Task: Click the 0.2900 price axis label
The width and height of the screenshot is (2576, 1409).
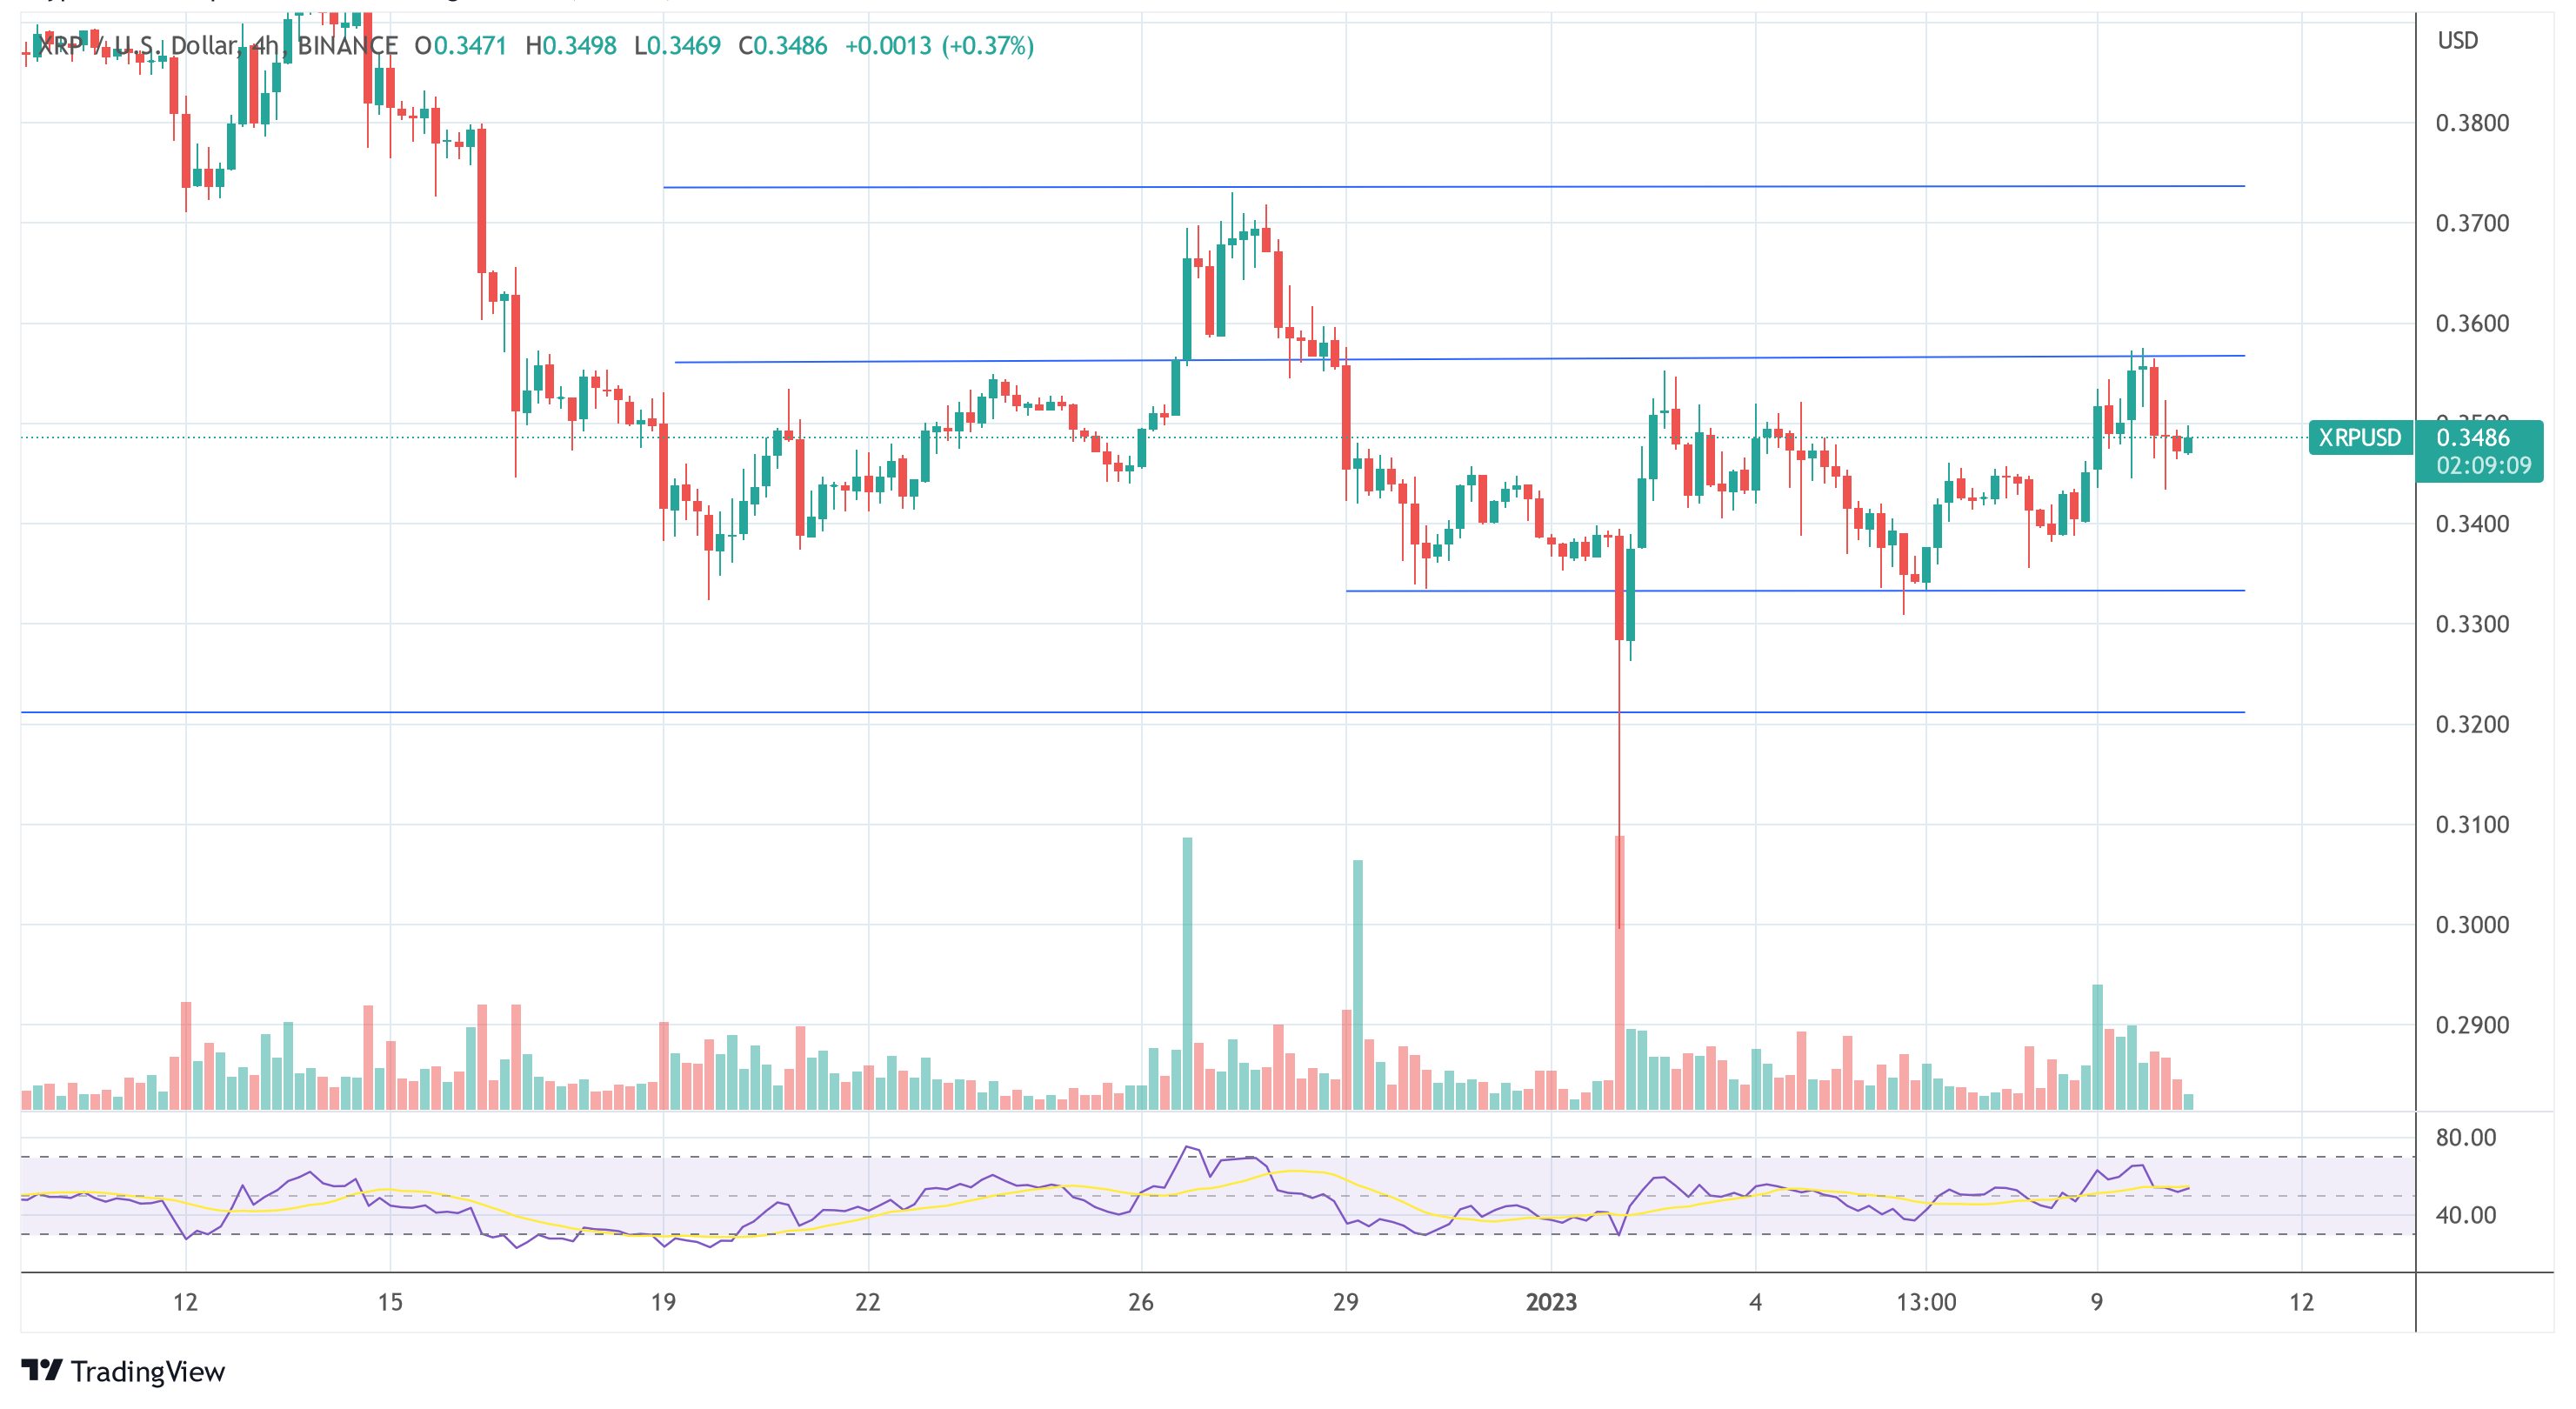Action: [x=2472, y=1025]
